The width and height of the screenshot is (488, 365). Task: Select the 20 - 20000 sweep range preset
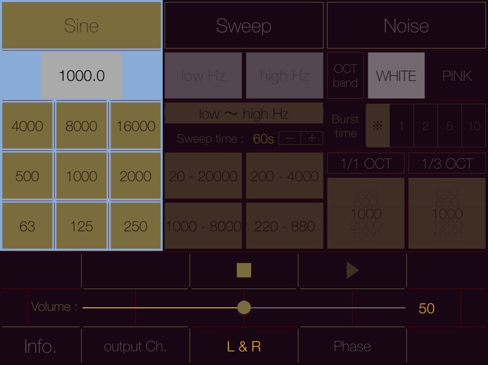click(x=204, y=176)
